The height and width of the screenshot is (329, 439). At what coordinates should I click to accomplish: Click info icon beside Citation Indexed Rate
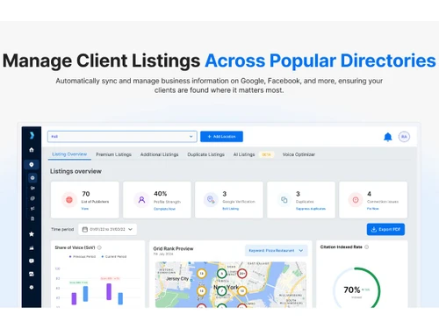pyautogui.click(x=367, y=247)
